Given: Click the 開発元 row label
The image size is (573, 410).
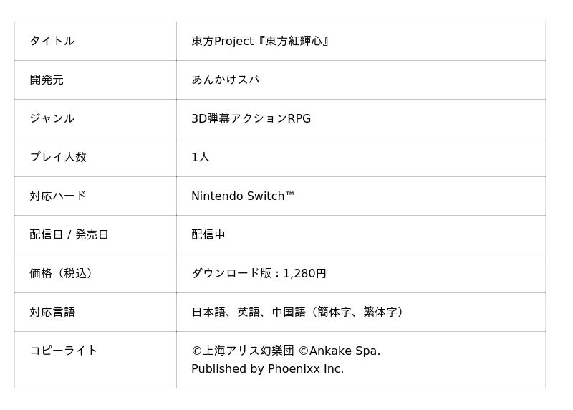Looking at the screenshot, I should tap(47, 80).
